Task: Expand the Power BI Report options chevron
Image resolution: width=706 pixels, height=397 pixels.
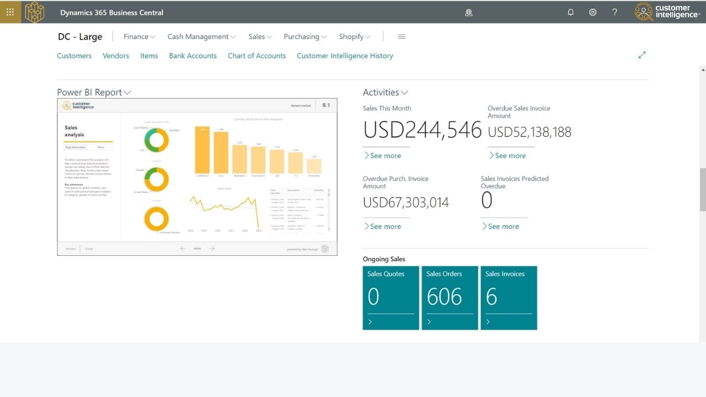Action: point(127,93)
